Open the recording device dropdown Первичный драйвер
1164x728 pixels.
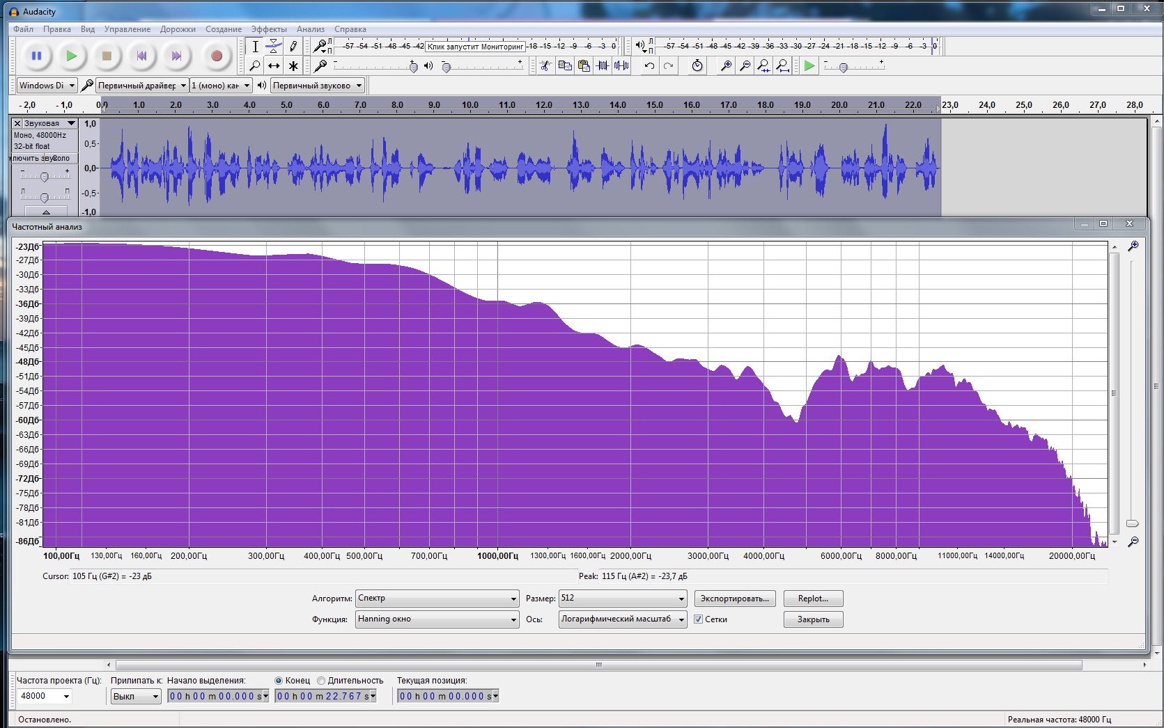[143, 86]
